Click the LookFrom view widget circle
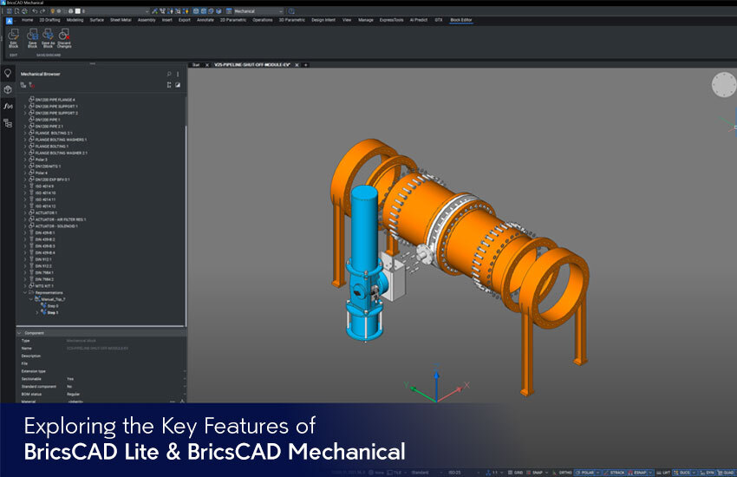The height and width of the screenshot is (477, 737). (x=724, y=85)
